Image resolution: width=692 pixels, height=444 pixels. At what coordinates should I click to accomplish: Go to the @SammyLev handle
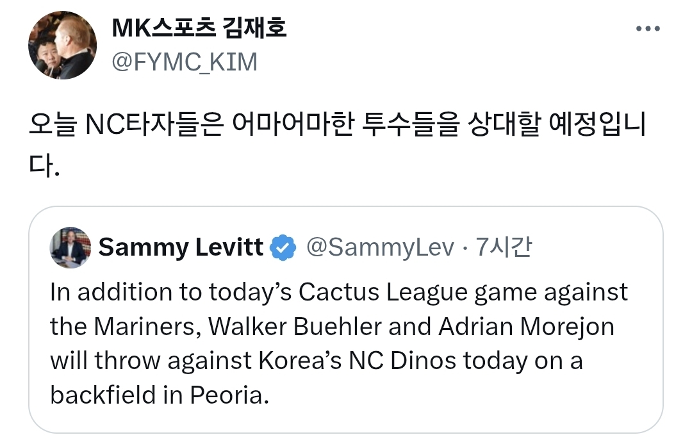381,247
